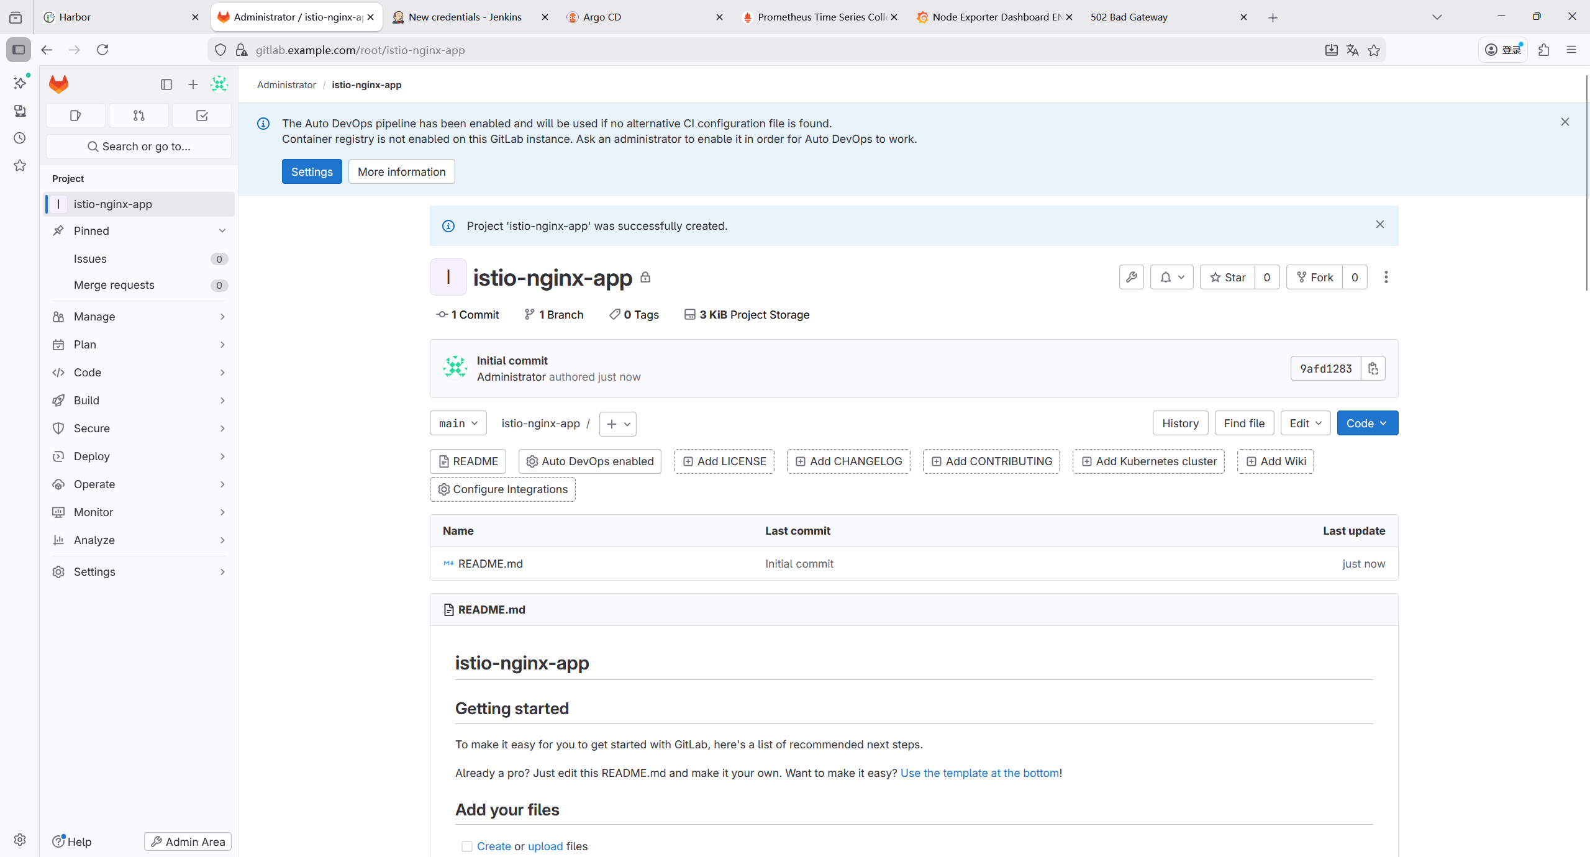The height and width of the screenshot is (857, 1590).
Task: Open the project actions kebab menu
Action: tap(1386, 277)
